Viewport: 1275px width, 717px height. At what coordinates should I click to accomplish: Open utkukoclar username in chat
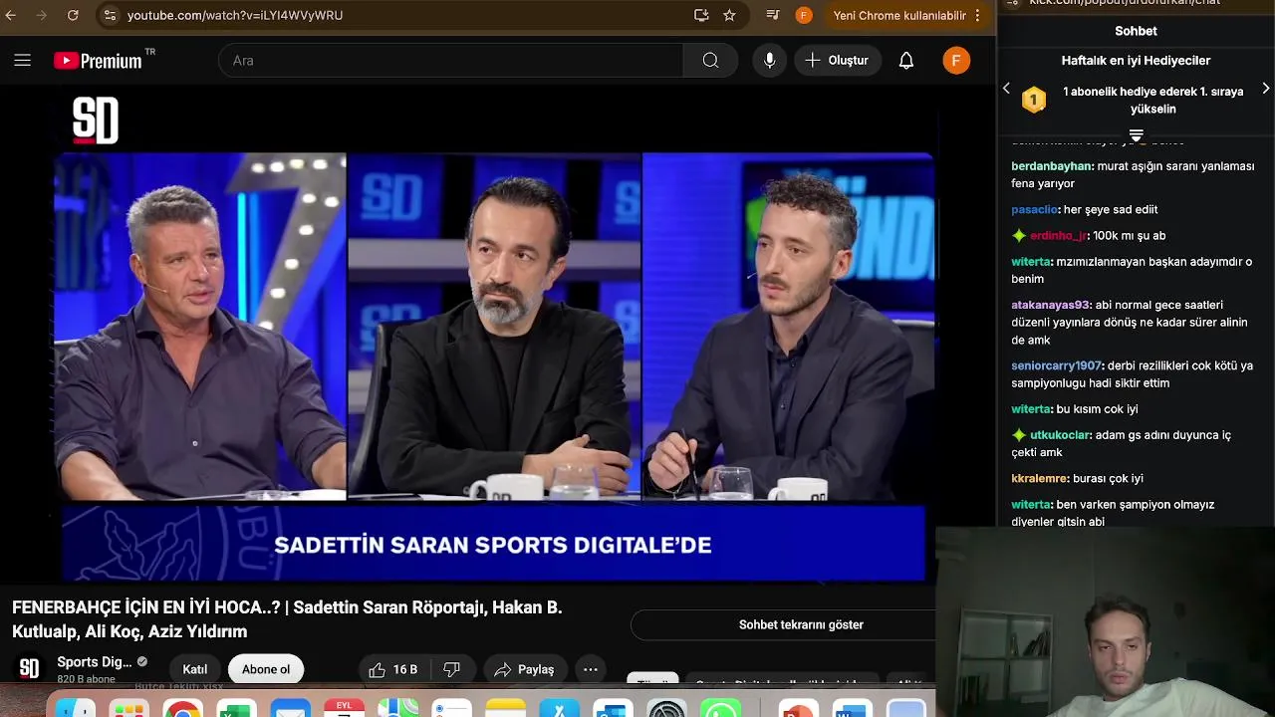pos(1060,435)
